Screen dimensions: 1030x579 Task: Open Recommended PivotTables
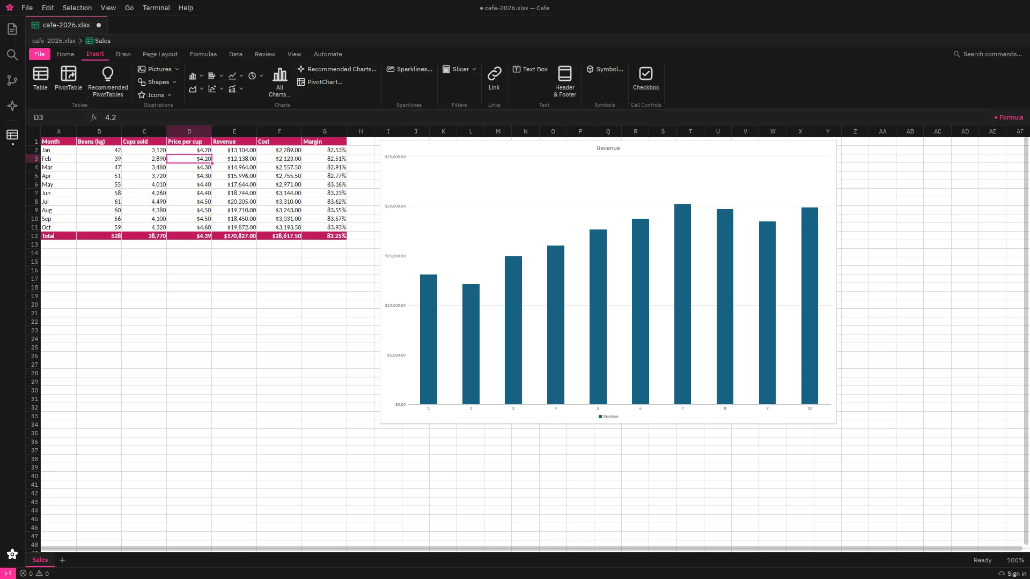pyautogui.click(x=108, y=81)
